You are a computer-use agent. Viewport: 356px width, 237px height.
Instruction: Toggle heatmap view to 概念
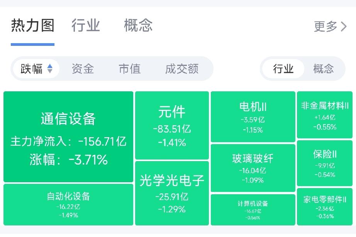[323, 69]
